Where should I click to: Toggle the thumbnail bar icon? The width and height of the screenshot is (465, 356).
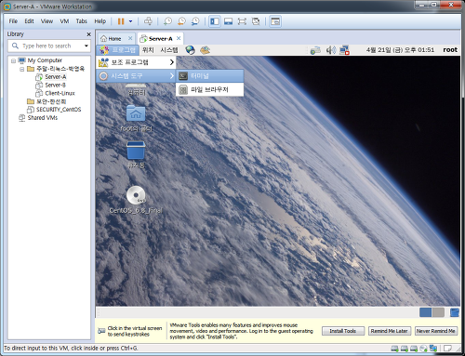229,21
